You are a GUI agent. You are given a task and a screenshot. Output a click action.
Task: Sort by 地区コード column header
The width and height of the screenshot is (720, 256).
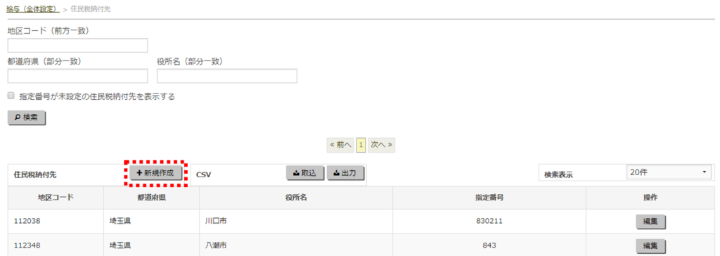click(x=56, y=198)
